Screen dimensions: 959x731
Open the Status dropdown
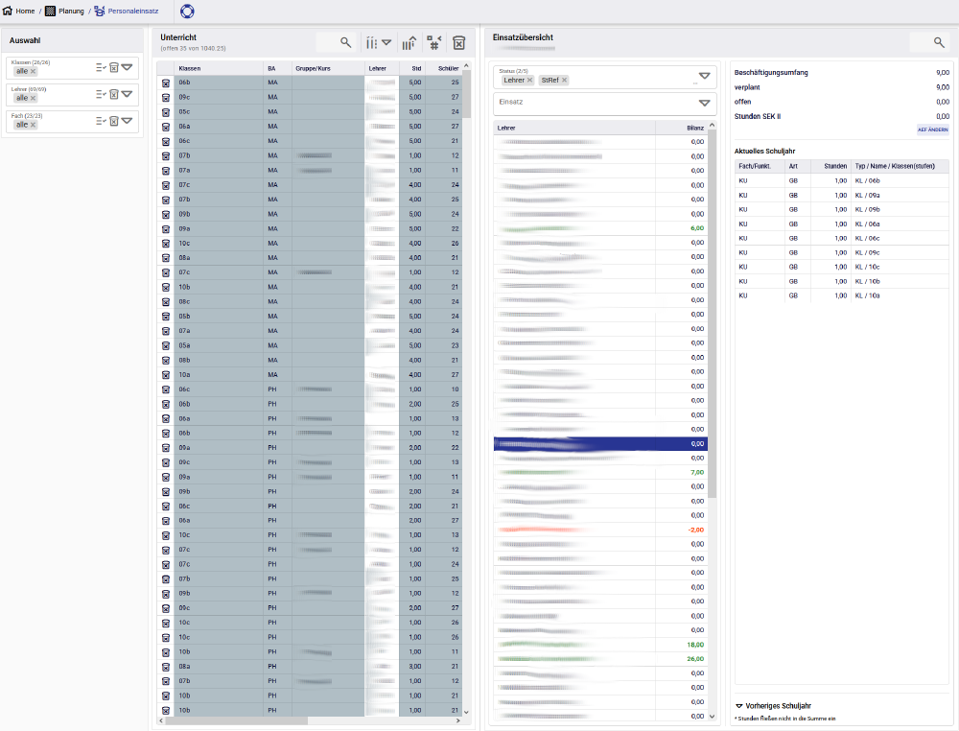[705, 76]
